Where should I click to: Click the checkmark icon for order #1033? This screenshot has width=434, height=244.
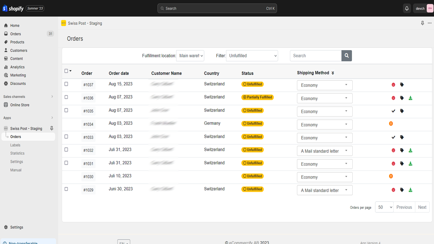393,137
